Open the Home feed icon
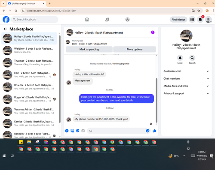The width and height of the screenshot is (215, 170). [x=87, y=19]
